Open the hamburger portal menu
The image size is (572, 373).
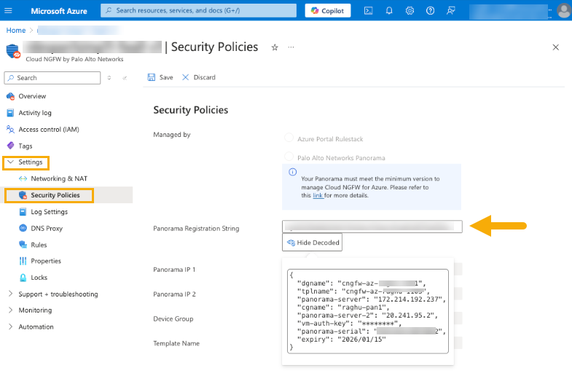tap(11, 10)
